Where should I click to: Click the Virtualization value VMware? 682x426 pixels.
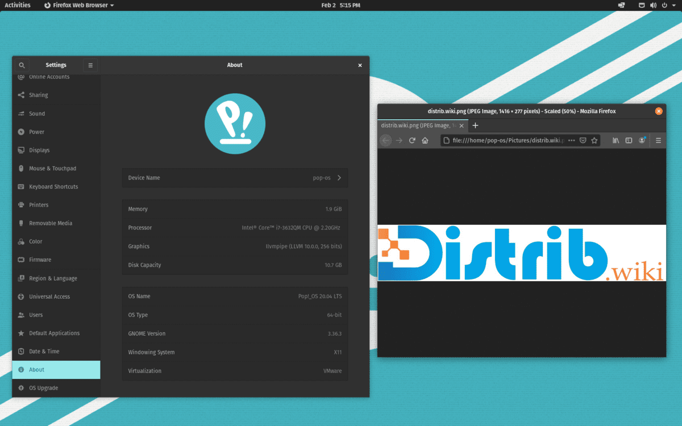point(332,371)
